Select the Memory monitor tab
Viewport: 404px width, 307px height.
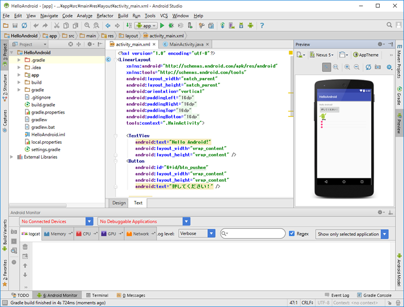point(58,234)
